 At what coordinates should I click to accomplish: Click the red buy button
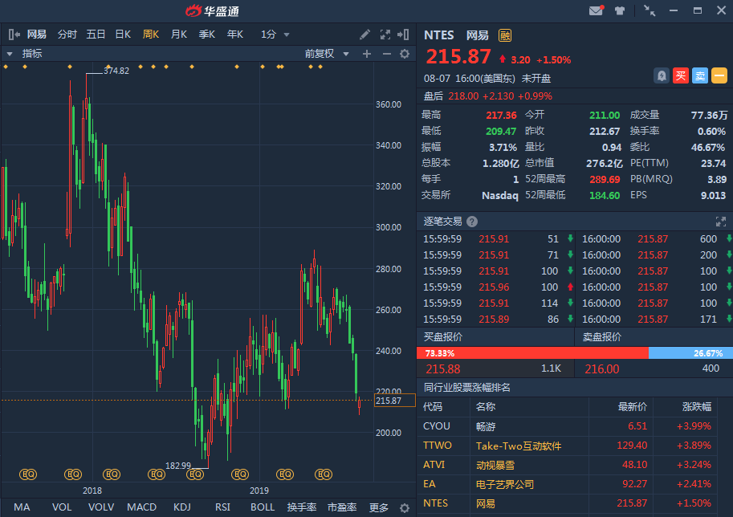click(x=681, y=75)
